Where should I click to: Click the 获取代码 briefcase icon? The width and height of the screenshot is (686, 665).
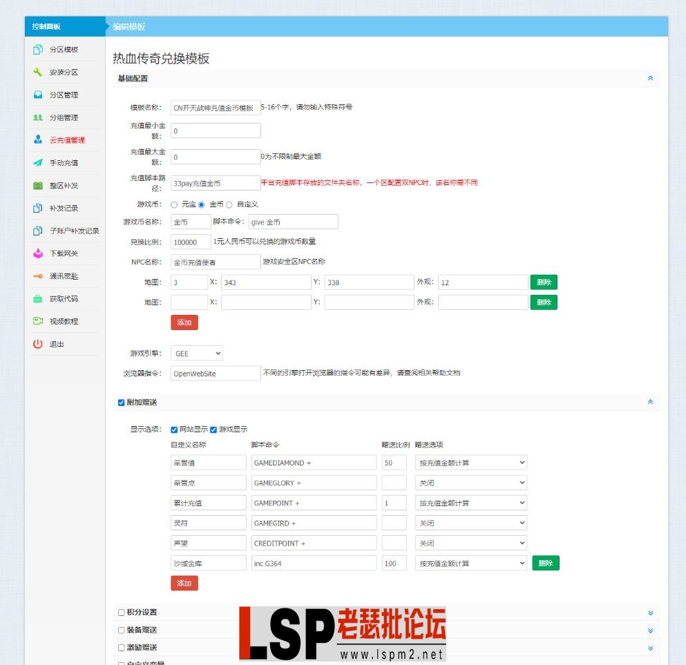38,298
